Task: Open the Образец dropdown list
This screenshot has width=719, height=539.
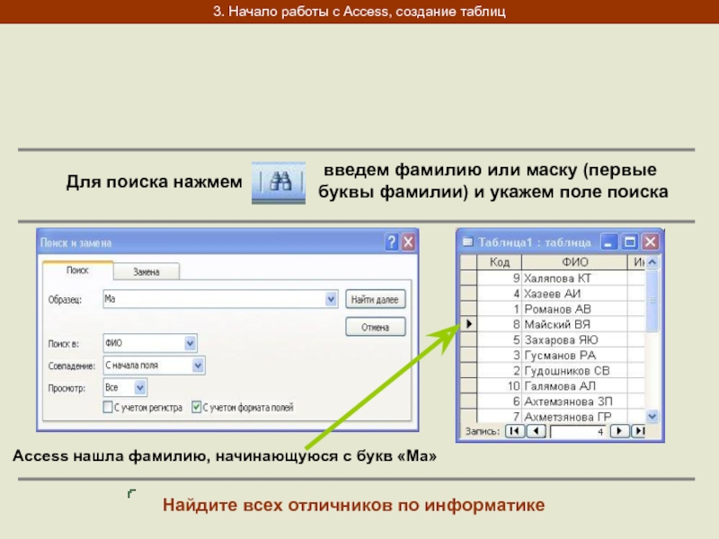Action: (x=331, y=299)
